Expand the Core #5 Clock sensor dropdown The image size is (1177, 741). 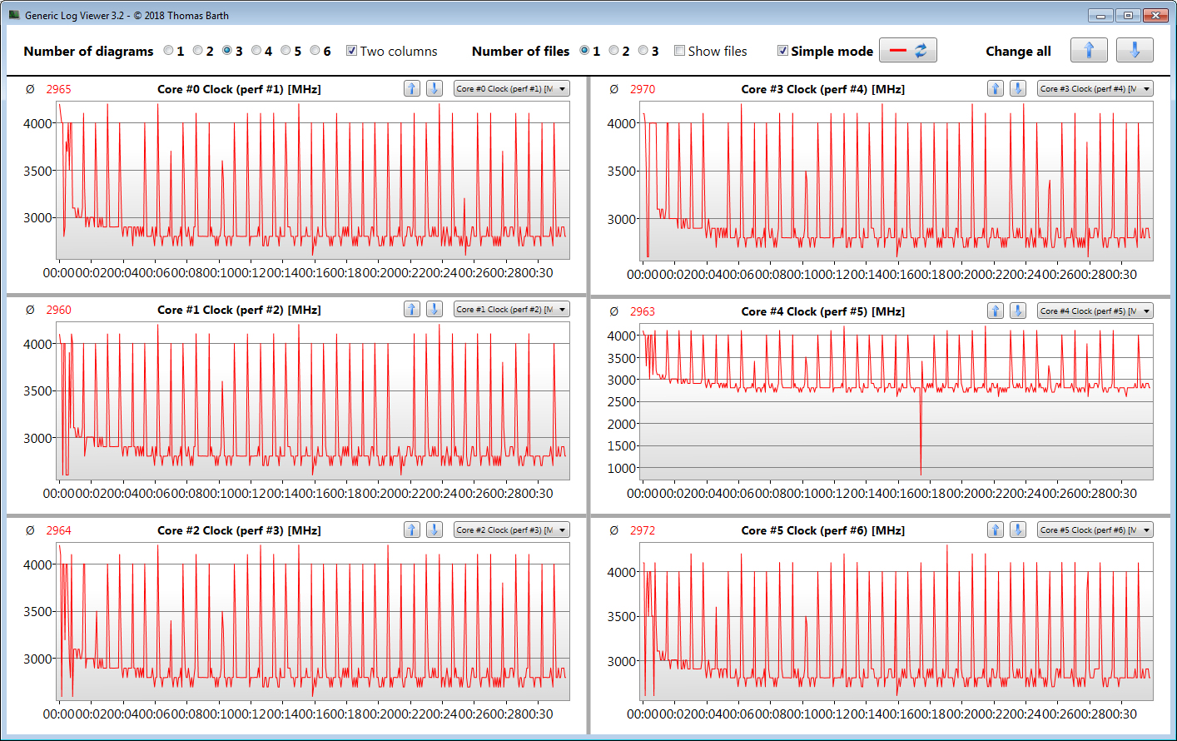(x=1095, y=530)
